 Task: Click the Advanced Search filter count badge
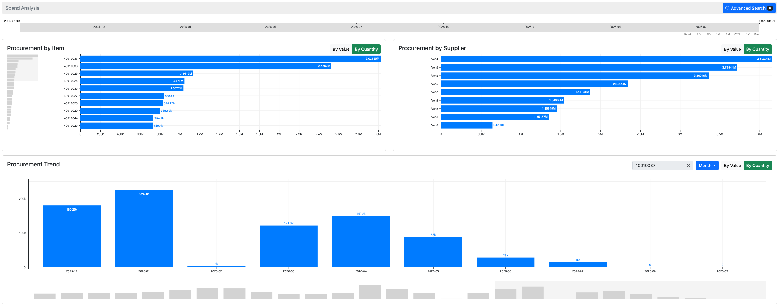point(770,8)
